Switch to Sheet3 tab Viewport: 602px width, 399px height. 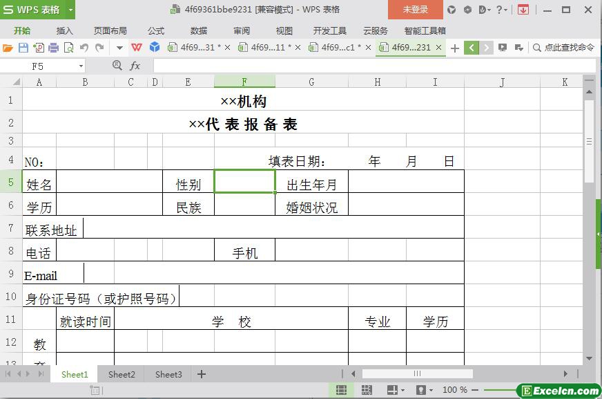[x=168, y=374]
